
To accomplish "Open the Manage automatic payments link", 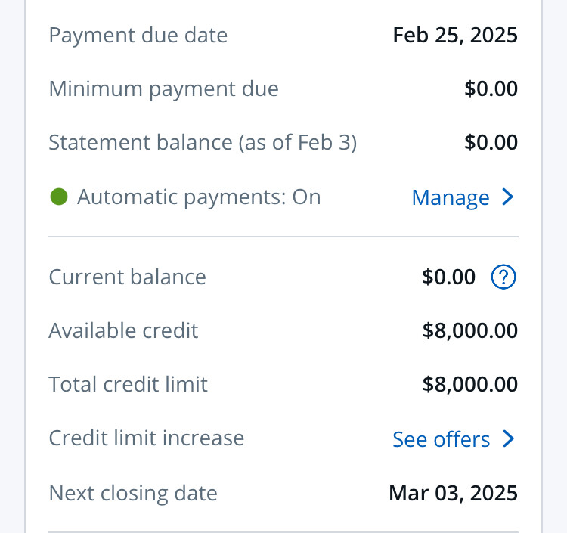I will pyautogui.click(x=451, y=197).
